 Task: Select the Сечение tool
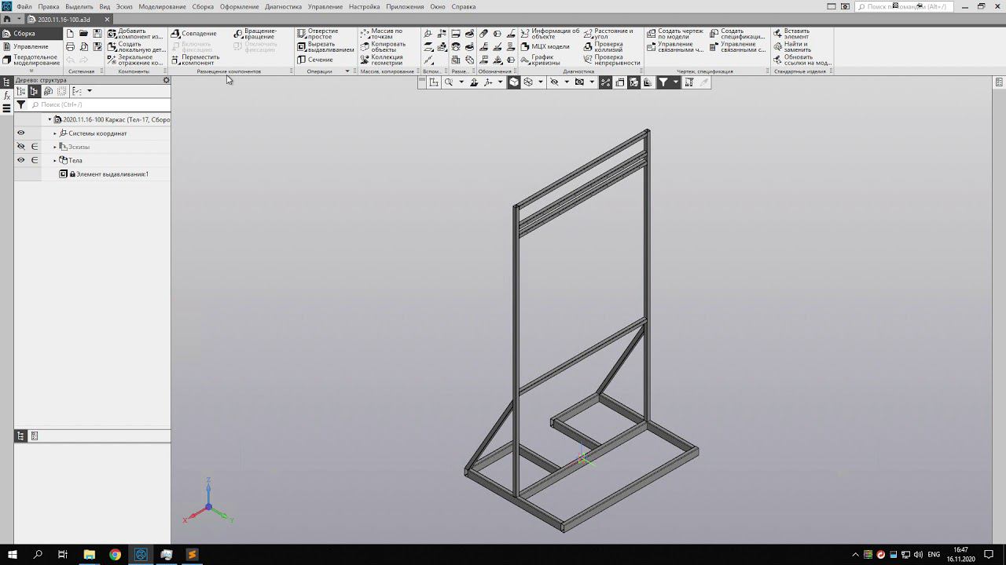tap(315, 60)
